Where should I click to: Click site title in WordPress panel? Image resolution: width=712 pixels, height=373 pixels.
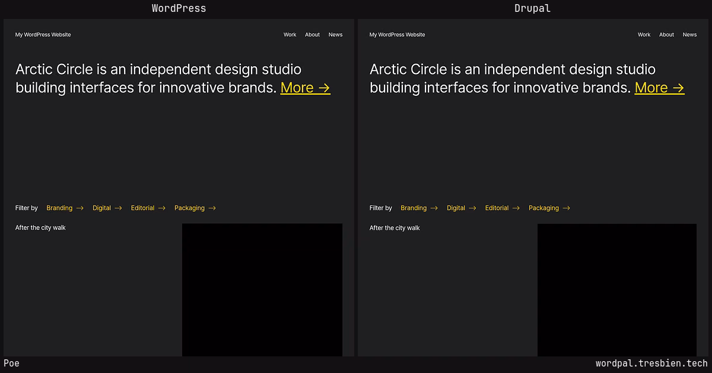[43, 35]
